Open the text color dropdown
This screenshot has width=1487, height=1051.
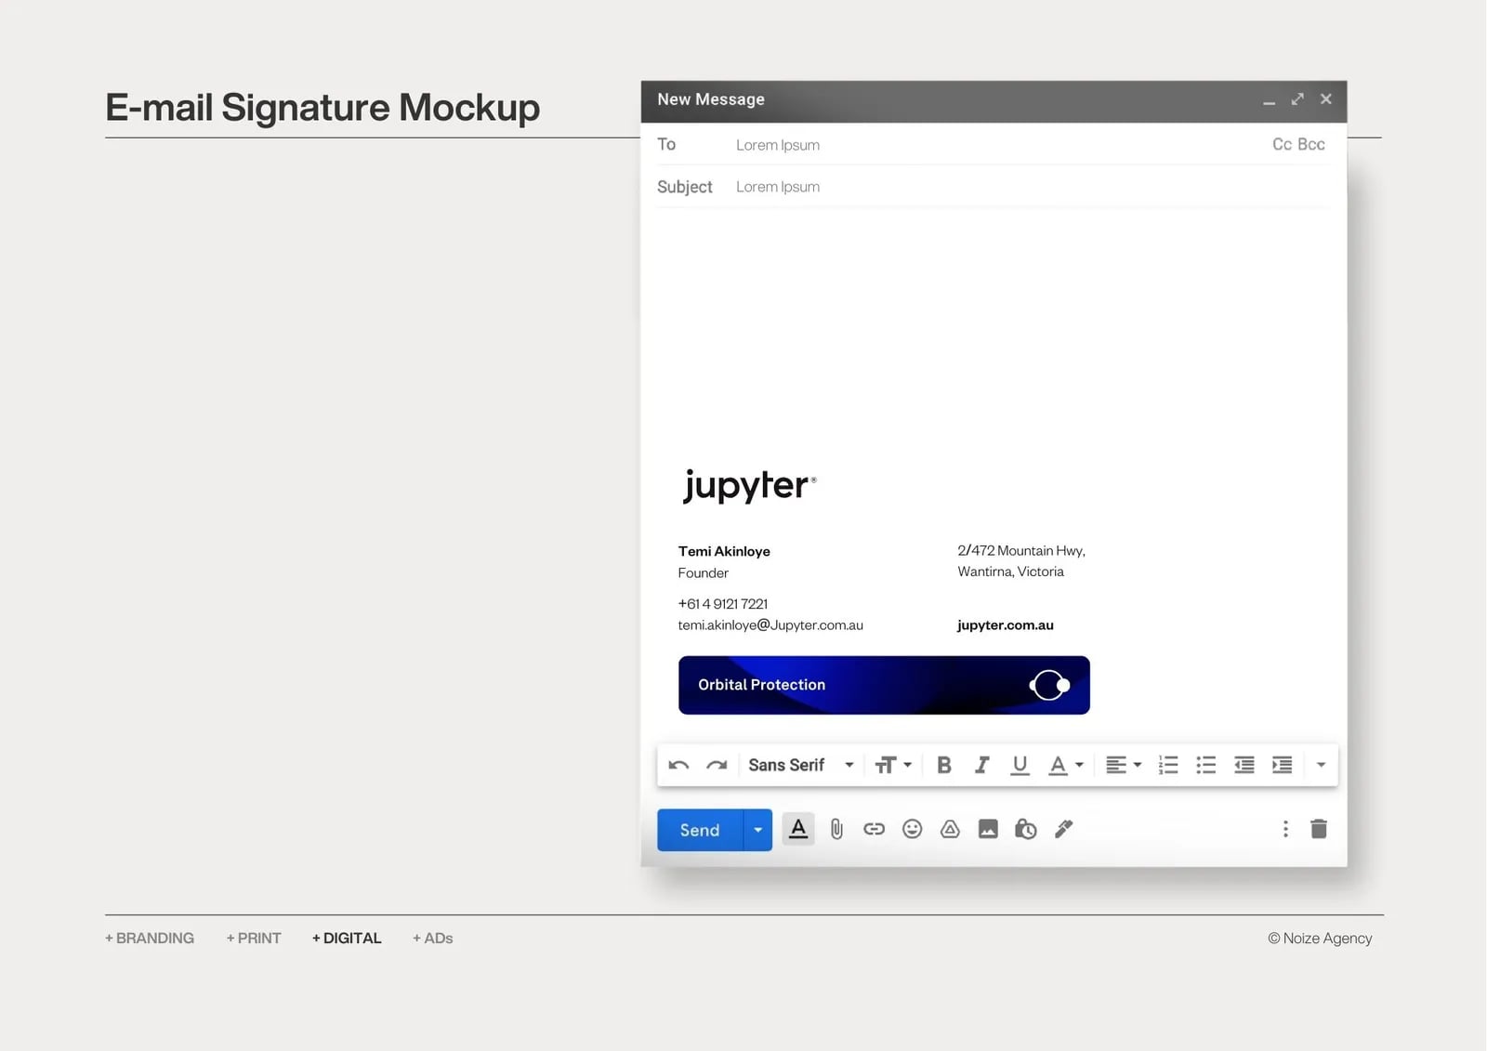[1066, 765]
